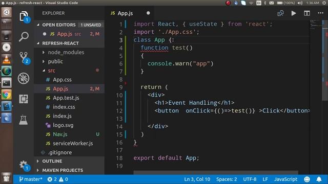Open VLC media player from the dock
Screen dimensions: 328x184
(x=7, y=59)
